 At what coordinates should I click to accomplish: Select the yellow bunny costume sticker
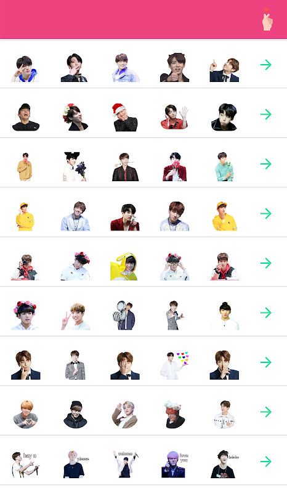[124, 267]
